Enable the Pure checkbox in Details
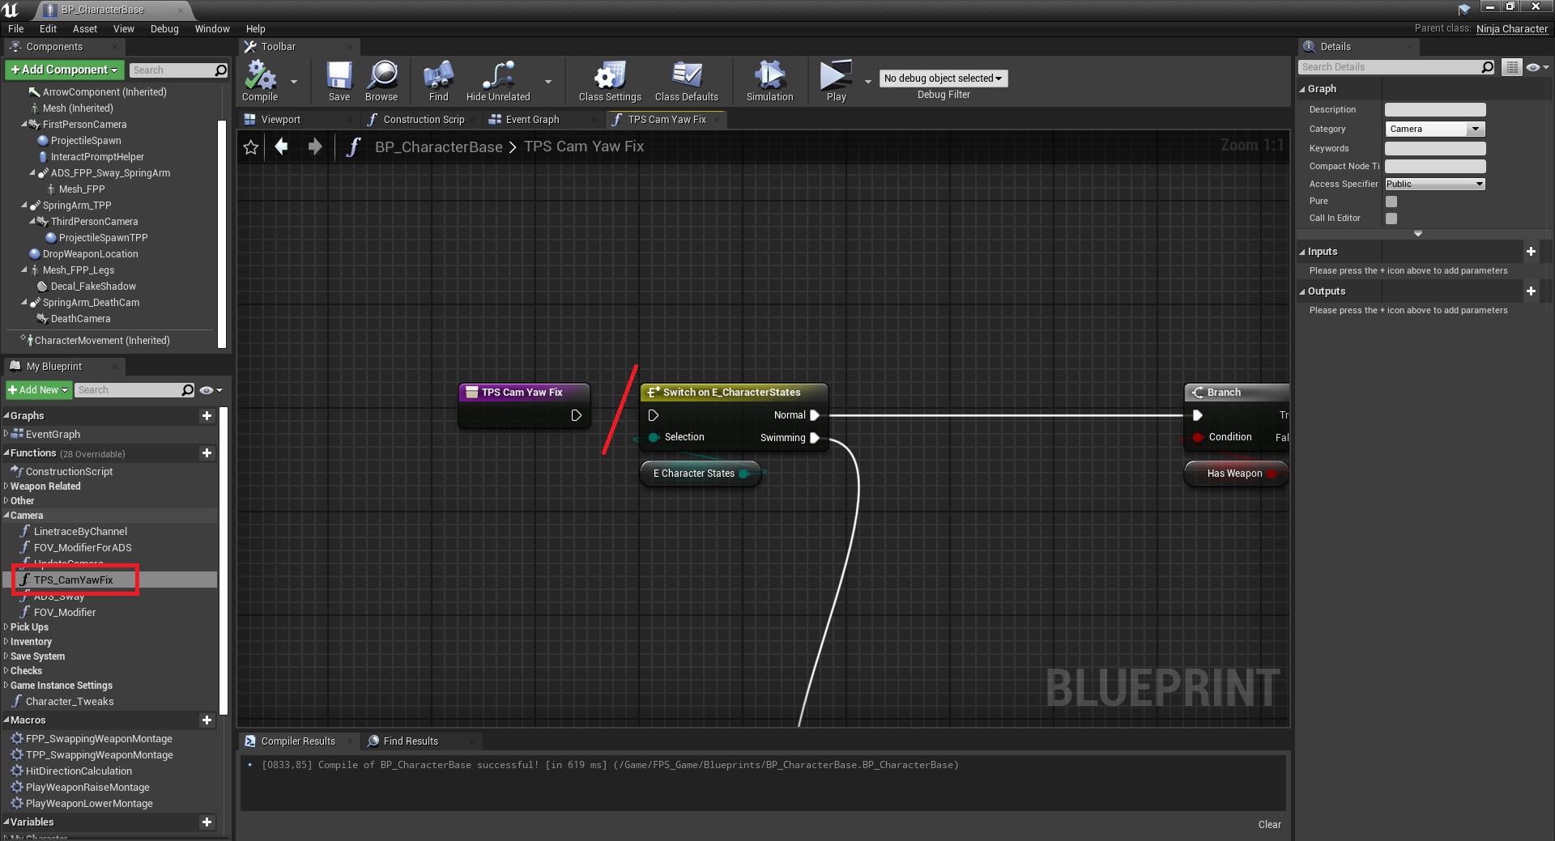This screenshot has height=841, width=1555. [x=1391, y=202]
